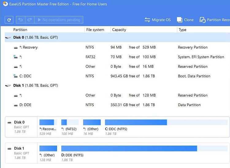
Task: Select the C: DDC partition row
Action: (x=117, y=76)
